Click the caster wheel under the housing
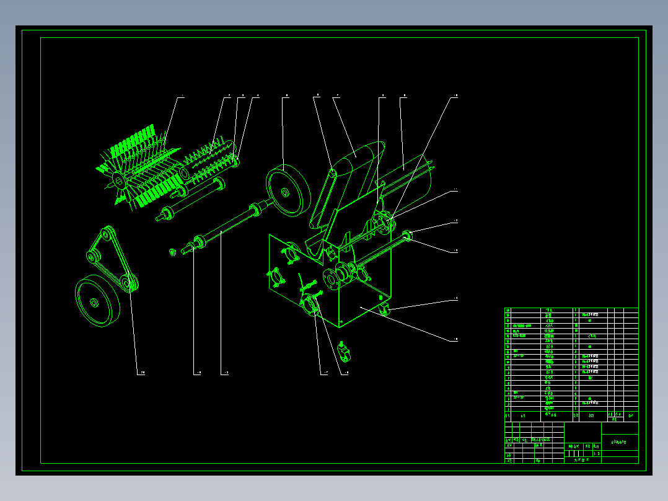The height and width of the screenshot is (501, 668). pos(384,310)
